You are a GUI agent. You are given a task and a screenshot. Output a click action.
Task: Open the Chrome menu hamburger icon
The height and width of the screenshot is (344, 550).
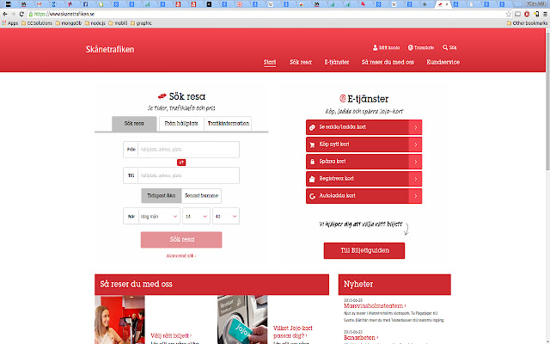(x=545, y=14)
